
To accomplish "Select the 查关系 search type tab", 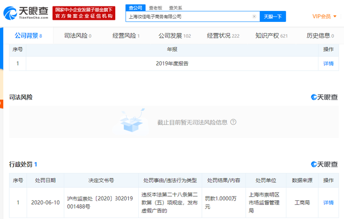I will click(175, 8).
